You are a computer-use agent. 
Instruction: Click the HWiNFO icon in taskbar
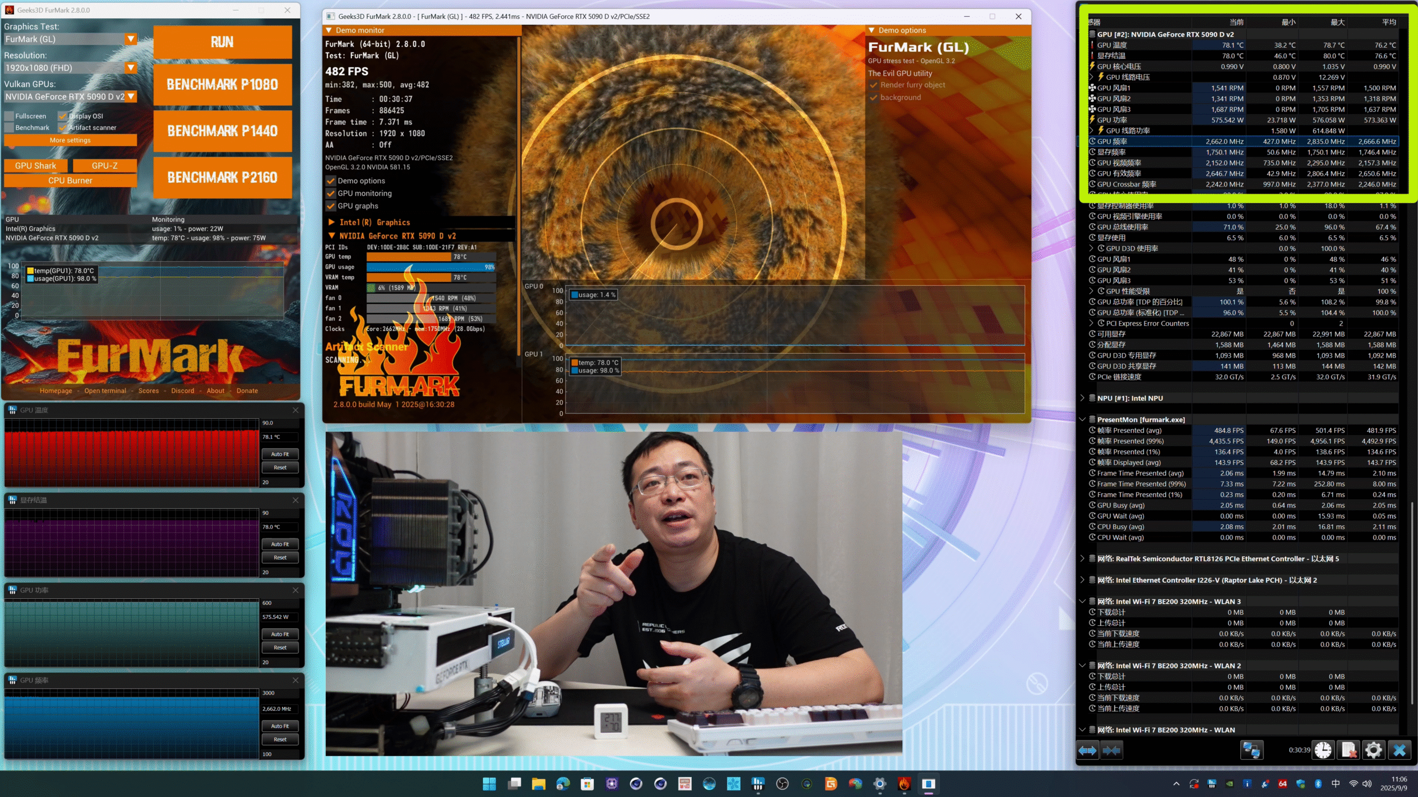758,784
